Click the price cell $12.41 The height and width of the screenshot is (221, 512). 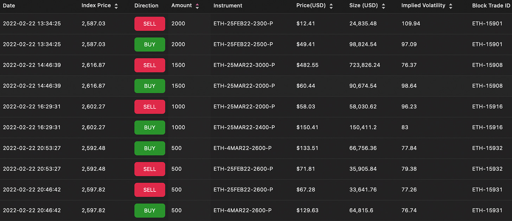click(x=306, y=24)
